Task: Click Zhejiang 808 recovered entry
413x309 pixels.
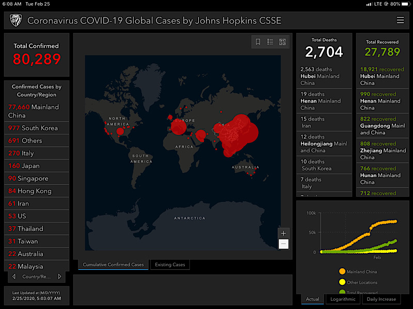Action: click(x=383, y=150)
